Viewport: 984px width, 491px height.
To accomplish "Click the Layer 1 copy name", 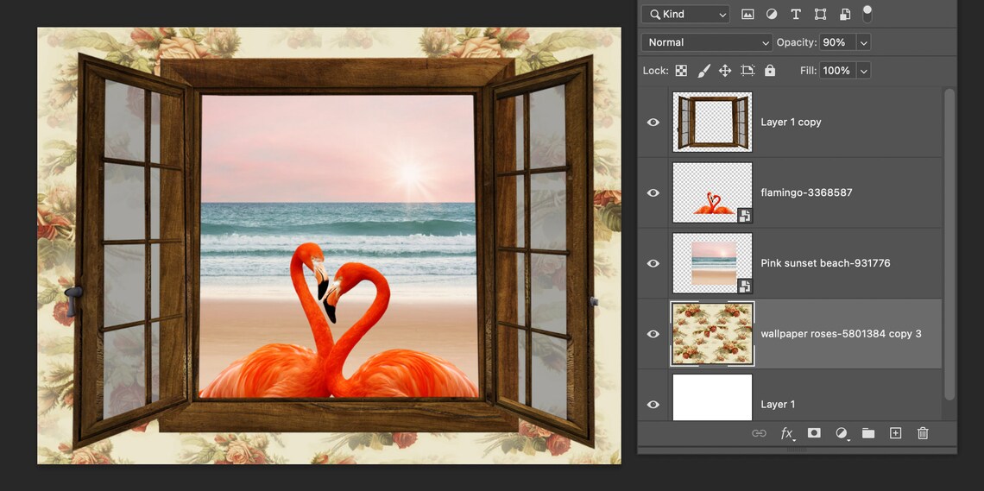I will pos(791,122).
